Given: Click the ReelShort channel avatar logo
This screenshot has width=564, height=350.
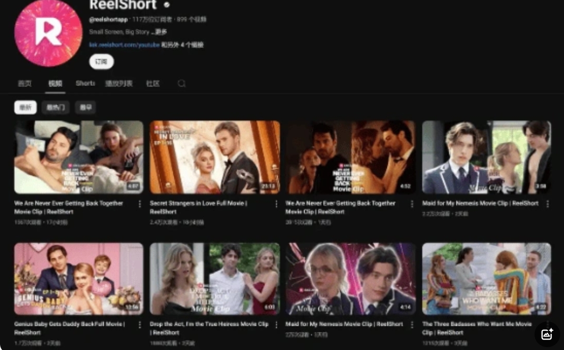Looking at the screenshot, I should (48, 33).
